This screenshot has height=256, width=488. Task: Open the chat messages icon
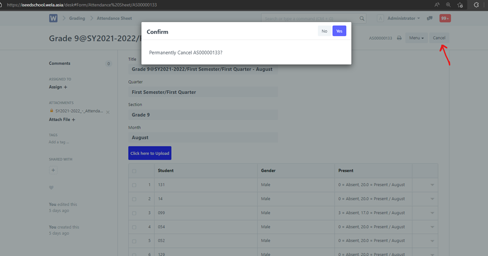(x=429, y=18)
